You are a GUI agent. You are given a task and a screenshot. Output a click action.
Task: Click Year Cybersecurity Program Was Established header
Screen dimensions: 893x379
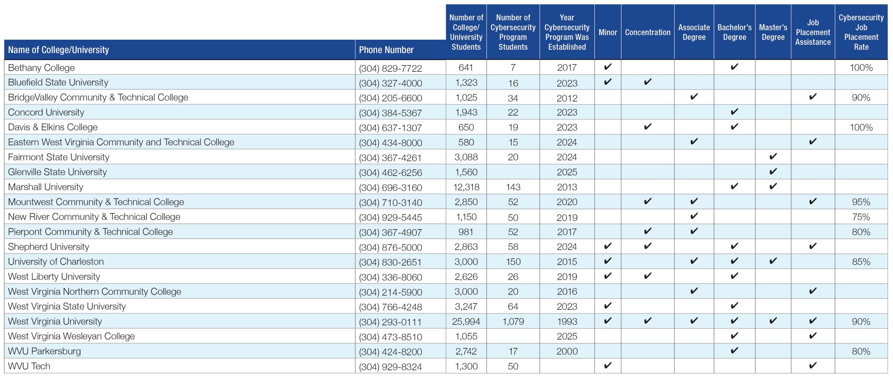click(x=566, y=32)
